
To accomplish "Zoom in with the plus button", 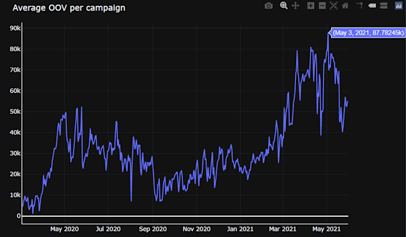I will click(x=310, y=6).
